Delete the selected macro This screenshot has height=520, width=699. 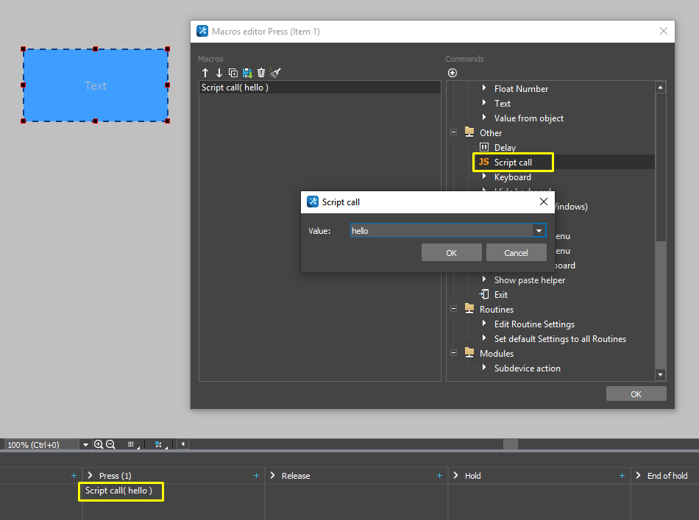click(x=261, y=73)
